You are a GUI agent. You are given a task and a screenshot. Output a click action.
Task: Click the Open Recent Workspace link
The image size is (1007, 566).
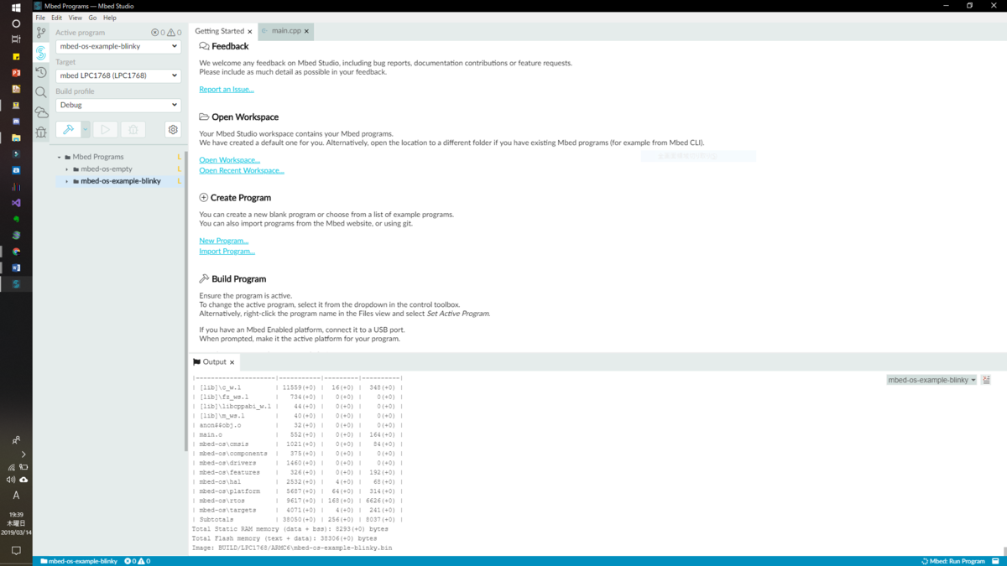(x=242, y=170)
